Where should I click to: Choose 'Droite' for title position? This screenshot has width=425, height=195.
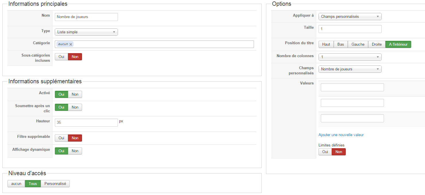377,45
